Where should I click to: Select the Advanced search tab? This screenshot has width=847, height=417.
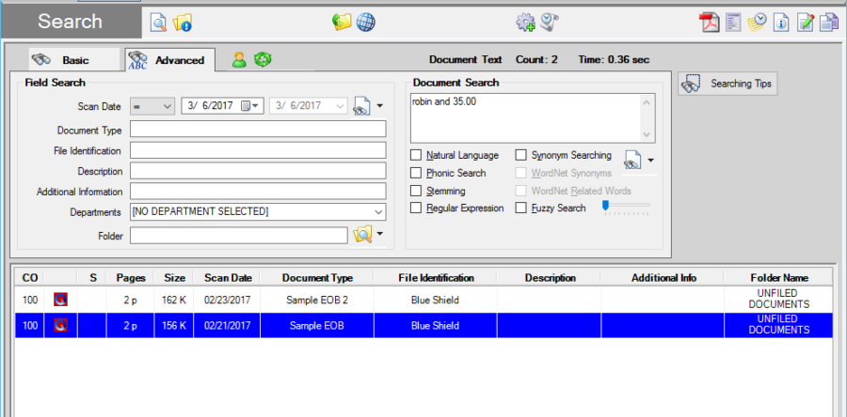coord(169,59)
